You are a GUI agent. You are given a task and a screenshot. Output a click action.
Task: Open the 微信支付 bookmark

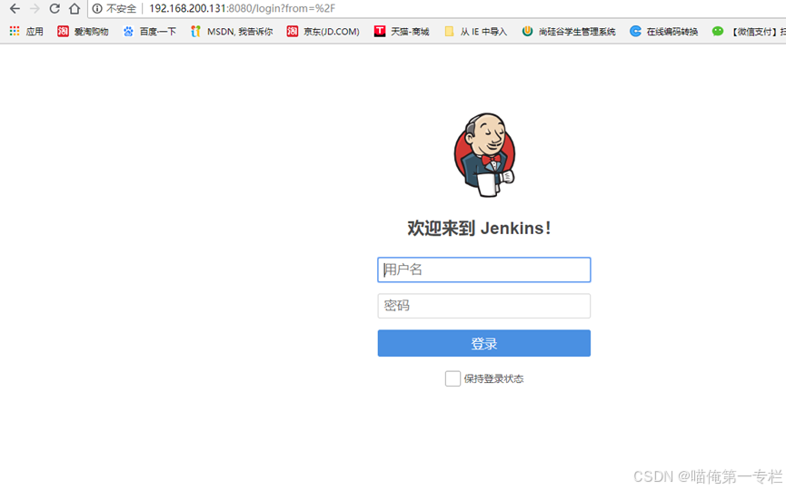(749, 32)
